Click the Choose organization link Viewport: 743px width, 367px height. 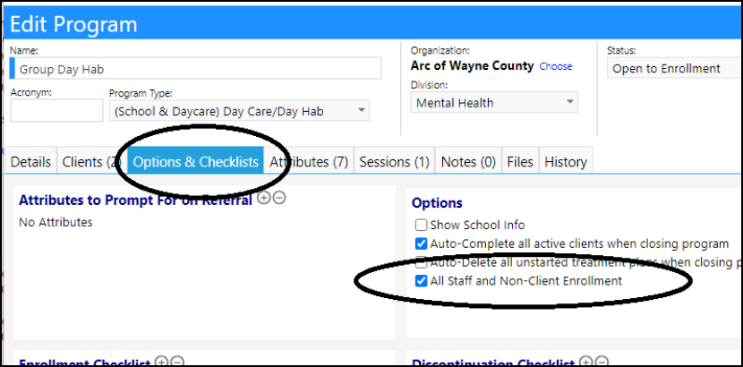pyautogui.click(x=556, y=66)
